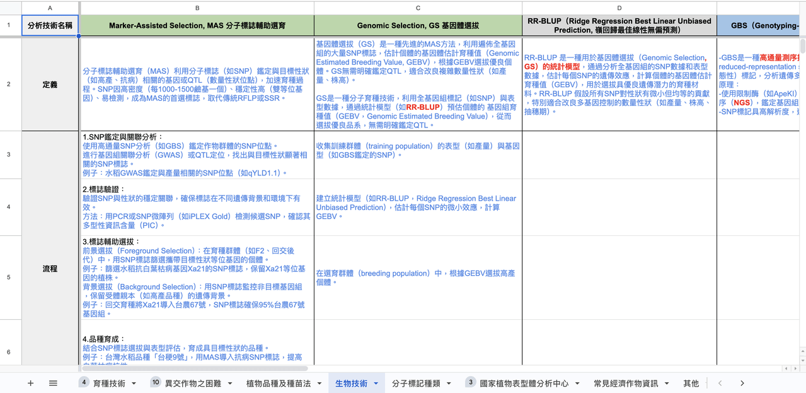Screen dimensions: 806x393
Task: Select column D header
Action: pos(619,8)
